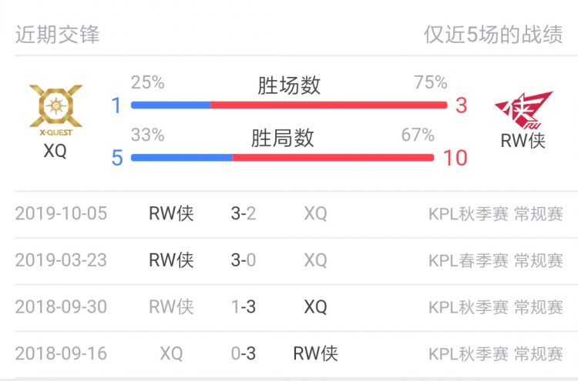Image resolution: width=578 pixels, height=381 pixels.
Task: Tap the RW侠 red team logo
Action: coord(523,110)
